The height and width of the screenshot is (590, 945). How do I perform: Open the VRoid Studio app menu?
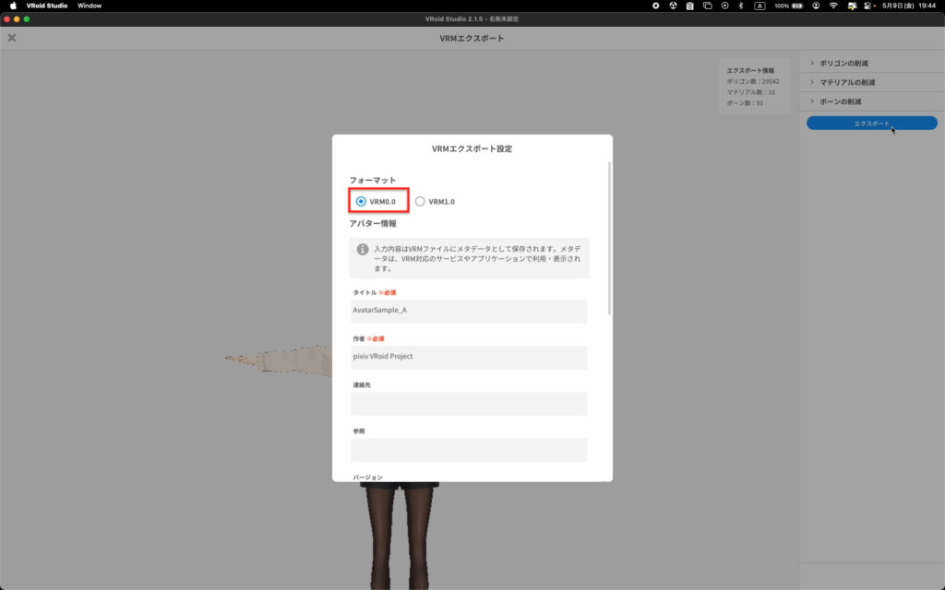pyautogui.click(x=47, y=6)
